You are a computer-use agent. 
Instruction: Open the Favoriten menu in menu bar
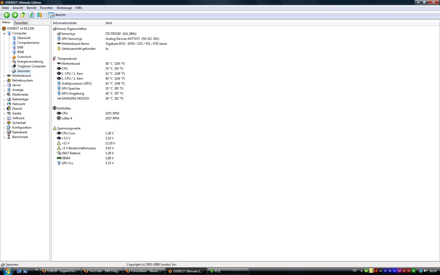pyautogui.click(x=46, y=8)
